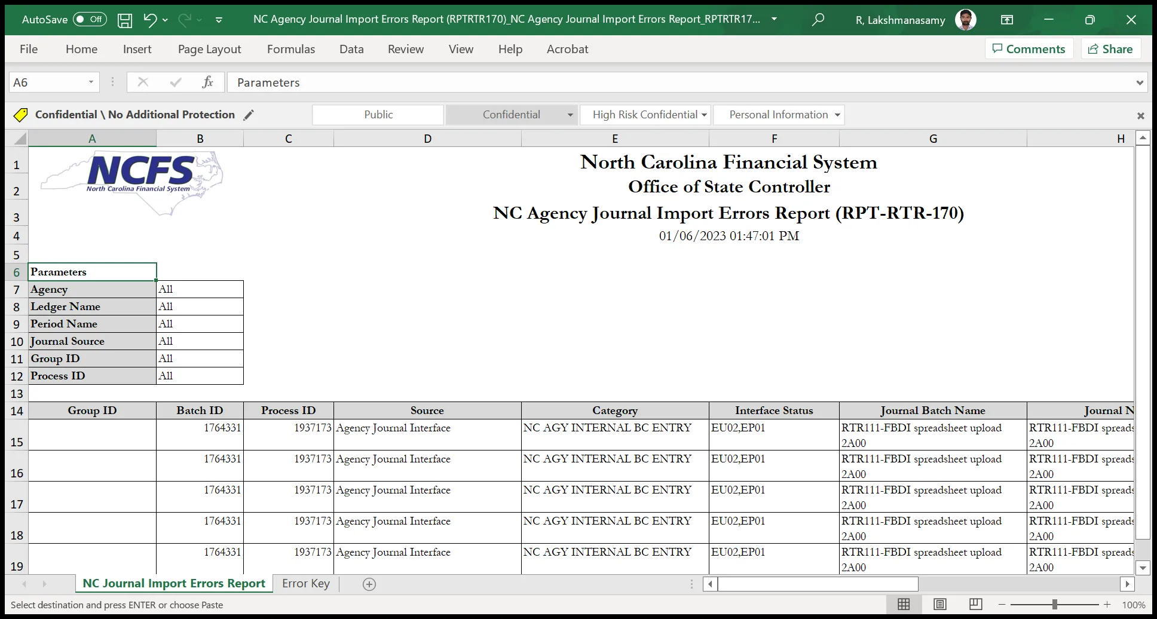Switch to Page Break Preview icon
Viewport: 1157px width, 619px height.
pos(975,605)
